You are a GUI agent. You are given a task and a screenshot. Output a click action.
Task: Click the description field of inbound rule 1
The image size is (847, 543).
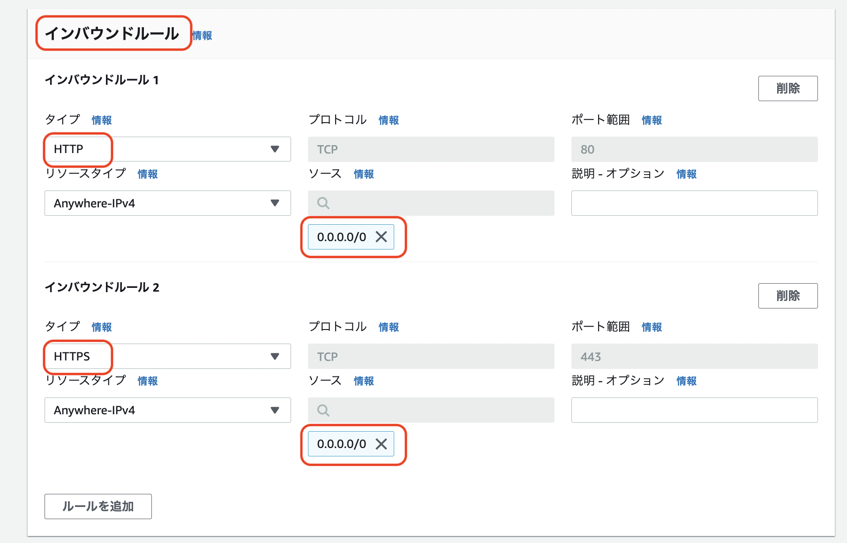[694, 203]
